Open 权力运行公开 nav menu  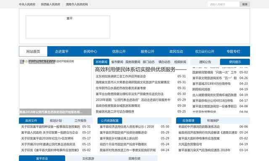click(205, 51)
